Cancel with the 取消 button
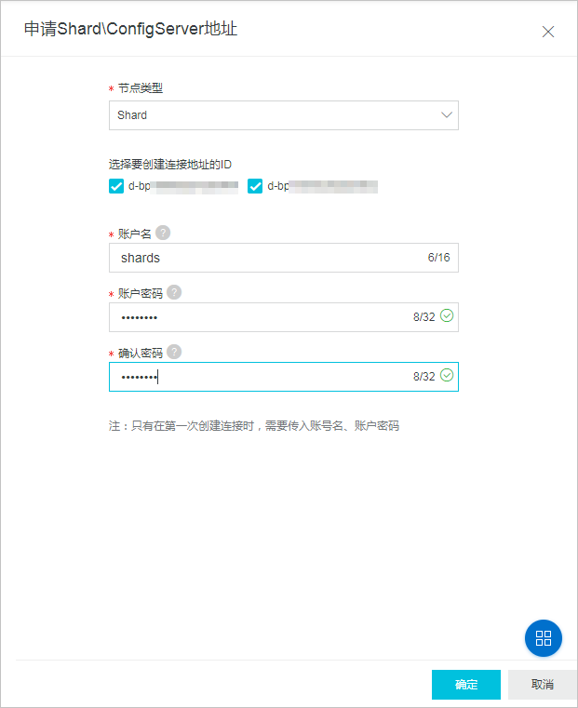Image resolution: width=578 pixels, height=708 pixels. (x=543, y=685)
